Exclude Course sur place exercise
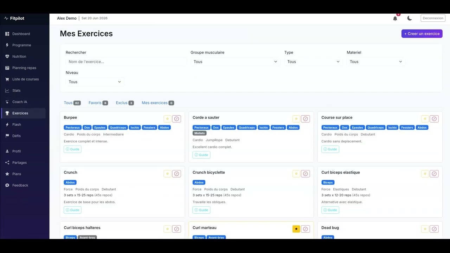 point(434,119)
